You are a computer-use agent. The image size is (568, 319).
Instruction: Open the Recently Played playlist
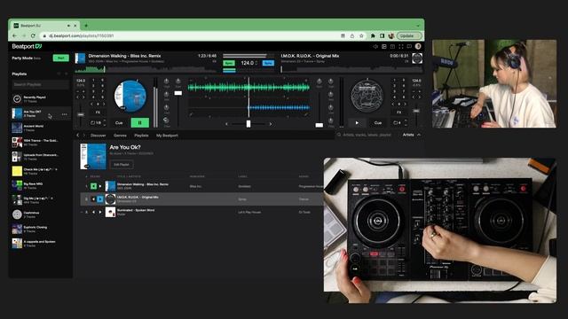pos(40,98)
